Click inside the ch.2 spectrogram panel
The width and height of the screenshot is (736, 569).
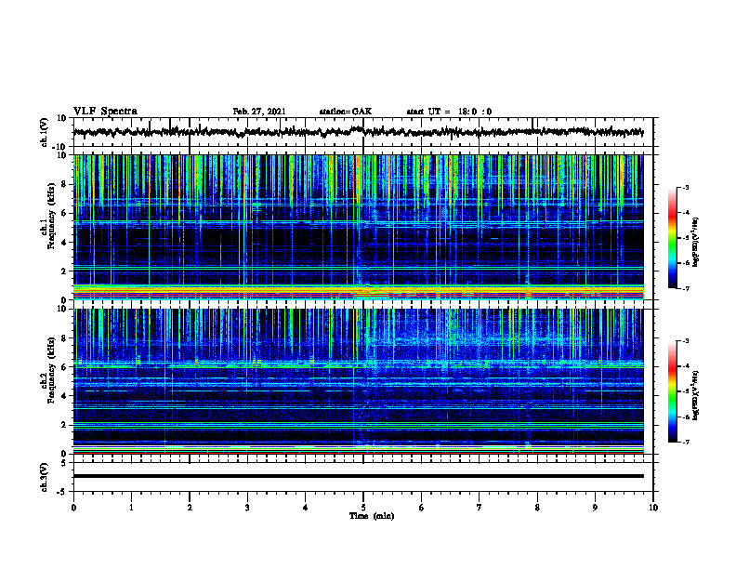[x=358, y=381]
